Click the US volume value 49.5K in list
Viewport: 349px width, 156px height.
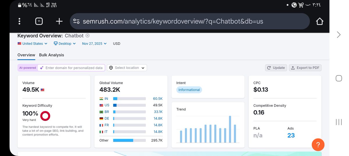tap(158, 105)
